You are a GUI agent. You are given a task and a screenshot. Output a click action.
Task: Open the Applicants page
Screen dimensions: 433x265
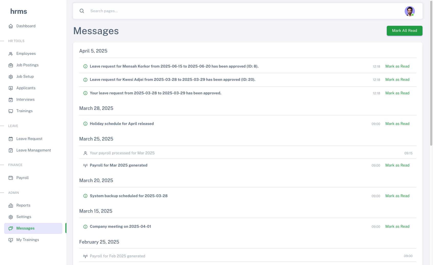(x=26, y=88)
